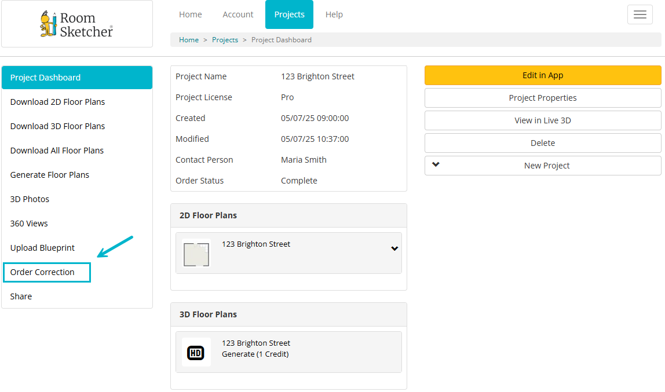Expand the New Project dropdown chevron
The height and width of the screenshot is (392, 665).
coord(436,164)
